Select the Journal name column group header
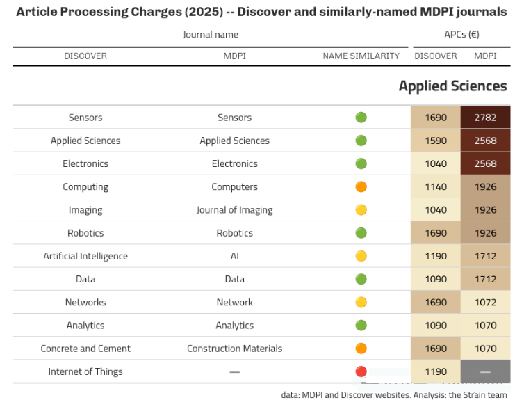Image resolution: width=515 pixels, height=400 pixels. pos(211,34)
